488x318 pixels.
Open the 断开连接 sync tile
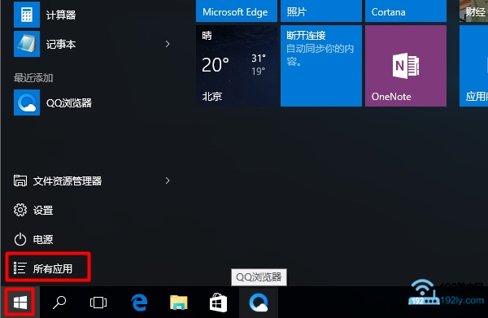(321, 66)
